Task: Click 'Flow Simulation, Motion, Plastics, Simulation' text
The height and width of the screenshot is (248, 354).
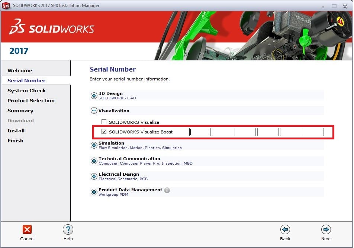Action: coord(140,148)
